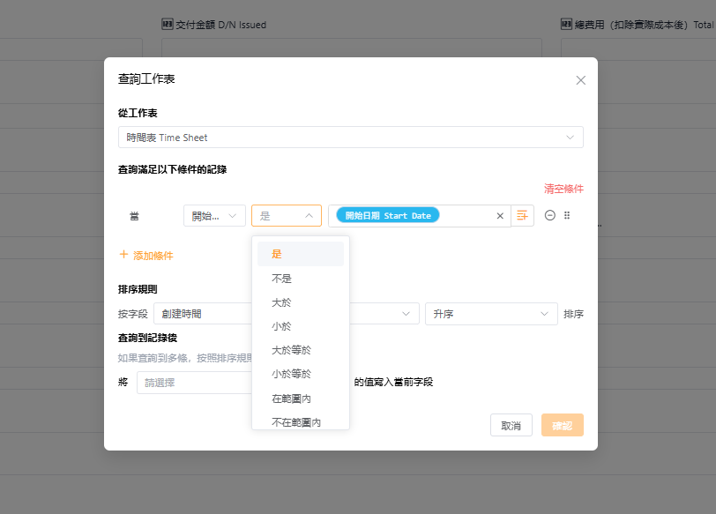Choose 大於等於 in the operator list
This screenshot has width=716, height=514.
292,350
